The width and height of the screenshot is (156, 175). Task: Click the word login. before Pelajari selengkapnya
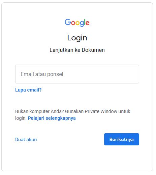pyautogui.click(x=21, y=118)
